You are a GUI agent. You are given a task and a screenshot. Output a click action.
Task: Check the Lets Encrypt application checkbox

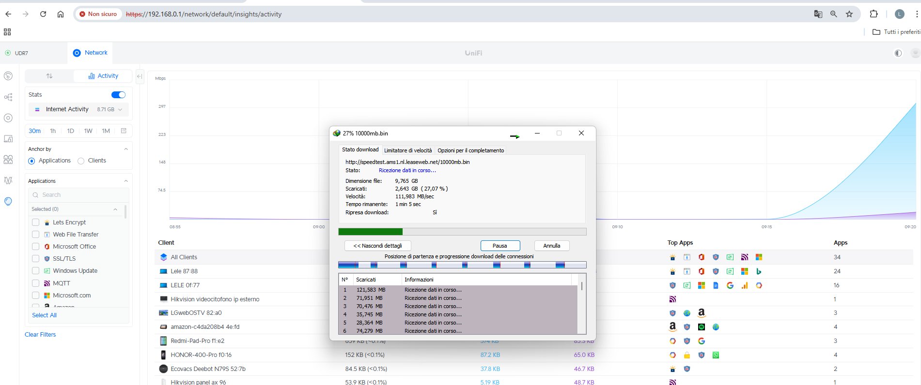[x=35, y=222]
